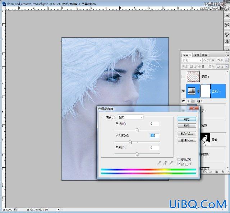230x213 pixels.
Task: Open the Tool Presets panel icon
Action: [227, 25]
